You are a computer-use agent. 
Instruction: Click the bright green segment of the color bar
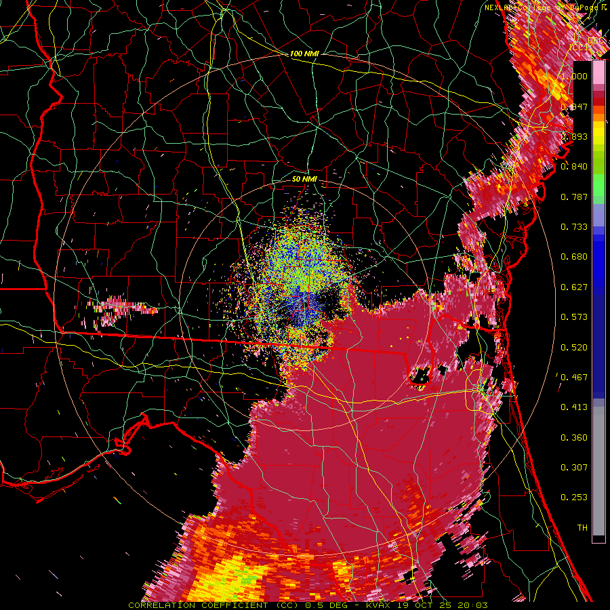(x=598, y=184)
